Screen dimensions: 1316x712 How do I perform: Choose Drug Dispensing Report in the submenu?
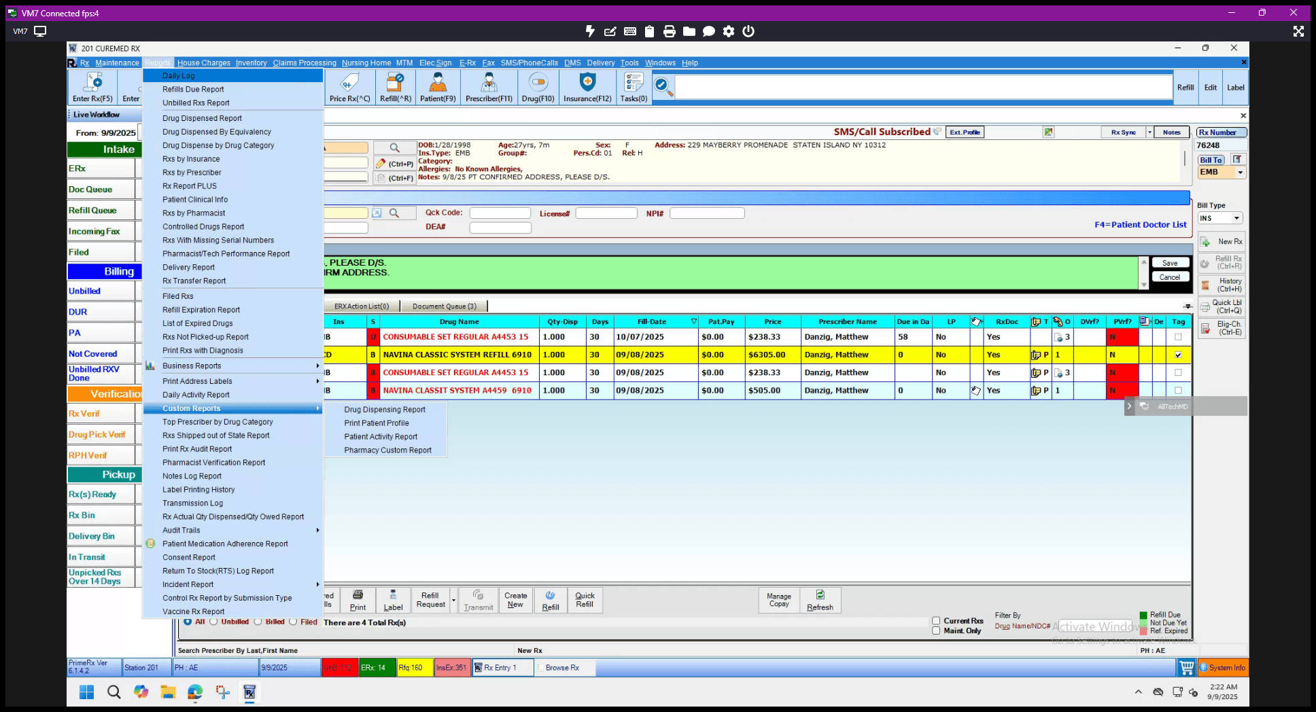[x=385, y=410]
